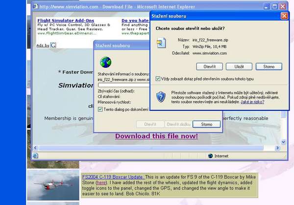Toggle 'Tento dialog po dokončení' checkbox

pos(100,109)
